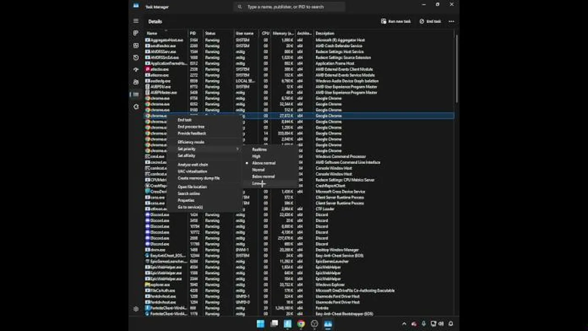Show hidden icons tray chevron
This screenshot has width=588, height=331.
point(404,324)
